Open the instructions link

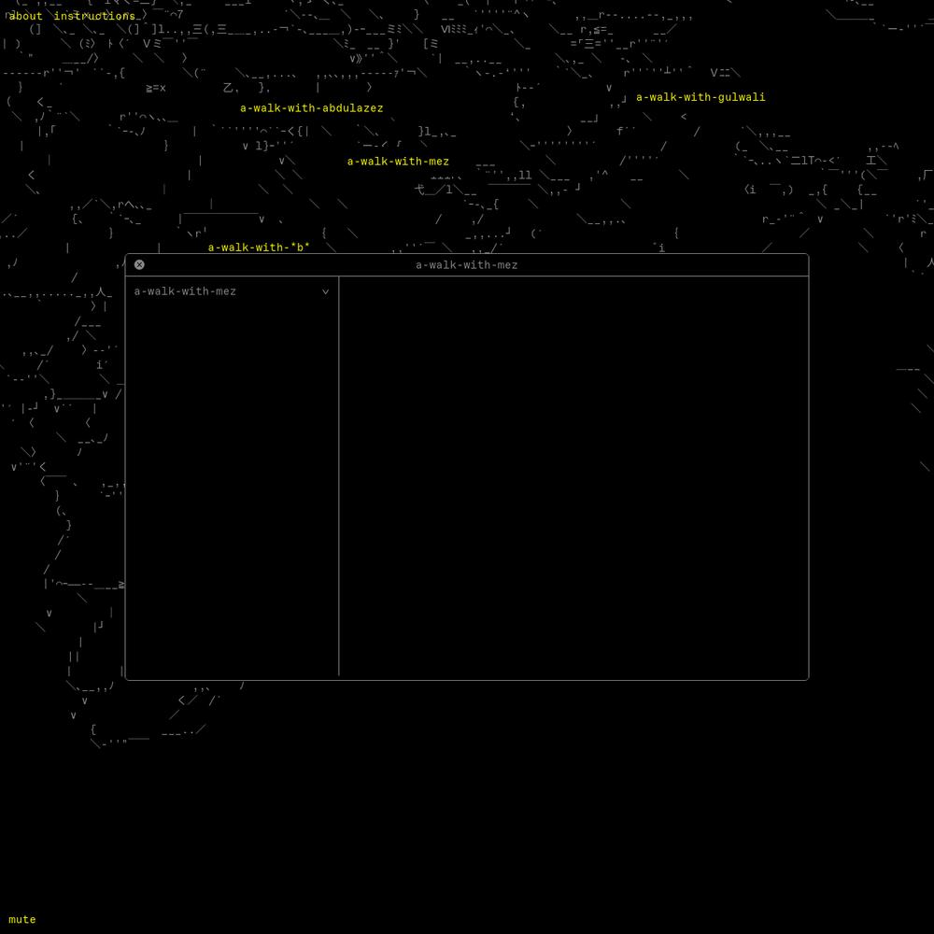[94, 16]
